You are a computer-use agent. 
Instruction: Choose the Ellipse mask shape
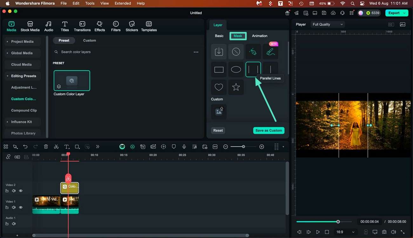(x=236, y=69)
